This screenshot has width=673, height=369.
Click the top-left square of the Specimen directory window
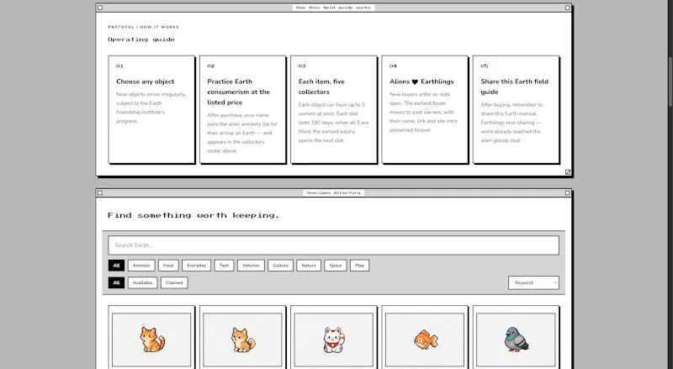pyautogui.click(x=100, y=193)
